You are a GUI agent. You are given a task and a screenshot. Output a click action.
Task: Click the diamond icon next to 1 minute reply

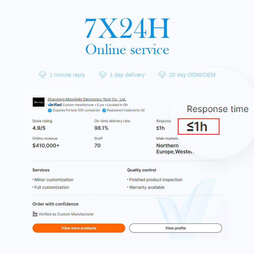[43, 75]
